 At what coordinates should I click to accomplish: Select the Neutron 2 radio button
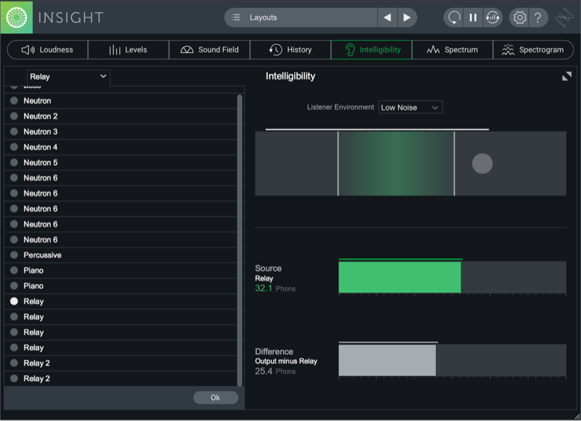pyautogui.click(x=14, y=116)
